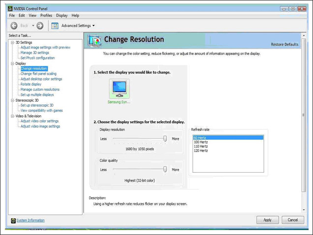Click the Apply button
313x235 pixels.
[x=267, y=220]
